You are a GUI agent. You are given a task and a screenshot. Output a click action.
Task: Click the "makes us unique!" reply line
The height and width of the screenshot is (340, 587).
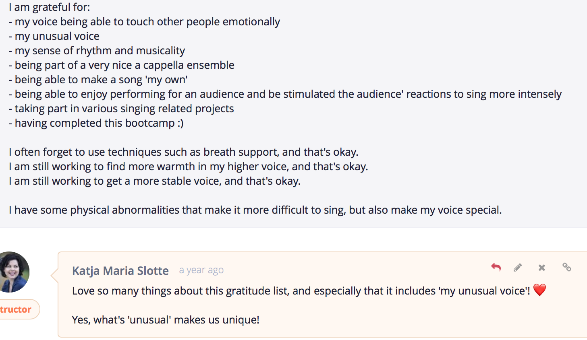(x=165, y=320)
